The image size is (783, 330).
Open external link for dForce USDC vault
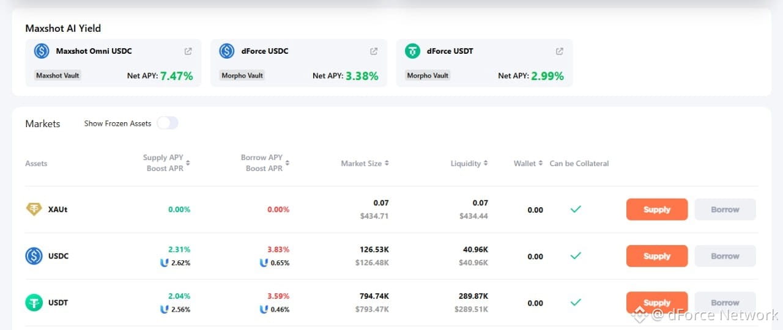[374, 51]
